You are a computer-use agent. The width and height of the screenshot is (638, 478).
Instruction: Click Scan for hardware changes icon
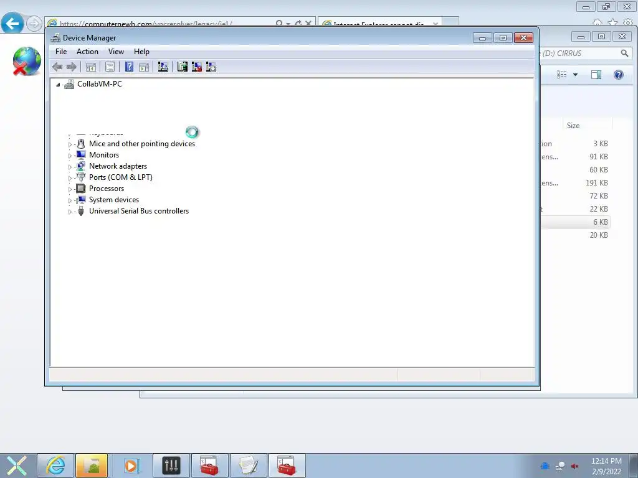(x=163, y=67)
